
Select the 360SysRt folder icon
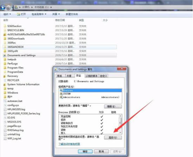5,51
